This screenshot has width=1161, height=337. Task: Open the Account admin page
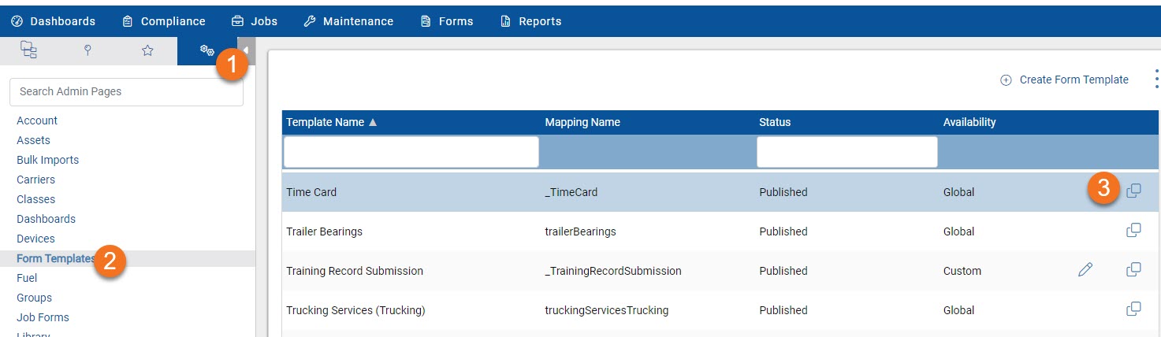coord(37,120)
